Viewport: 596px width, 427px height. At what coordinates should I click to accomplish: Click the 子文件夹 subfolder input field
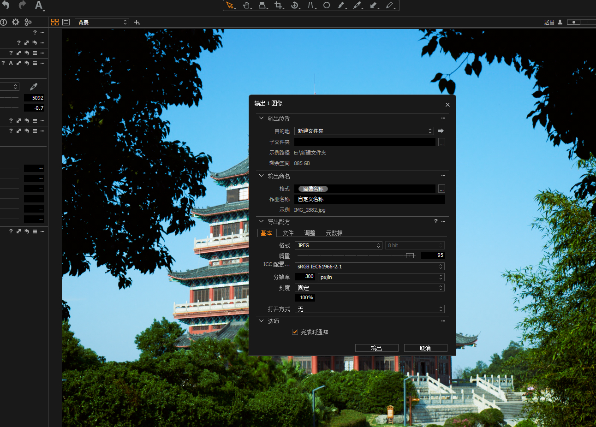point(365,142)
